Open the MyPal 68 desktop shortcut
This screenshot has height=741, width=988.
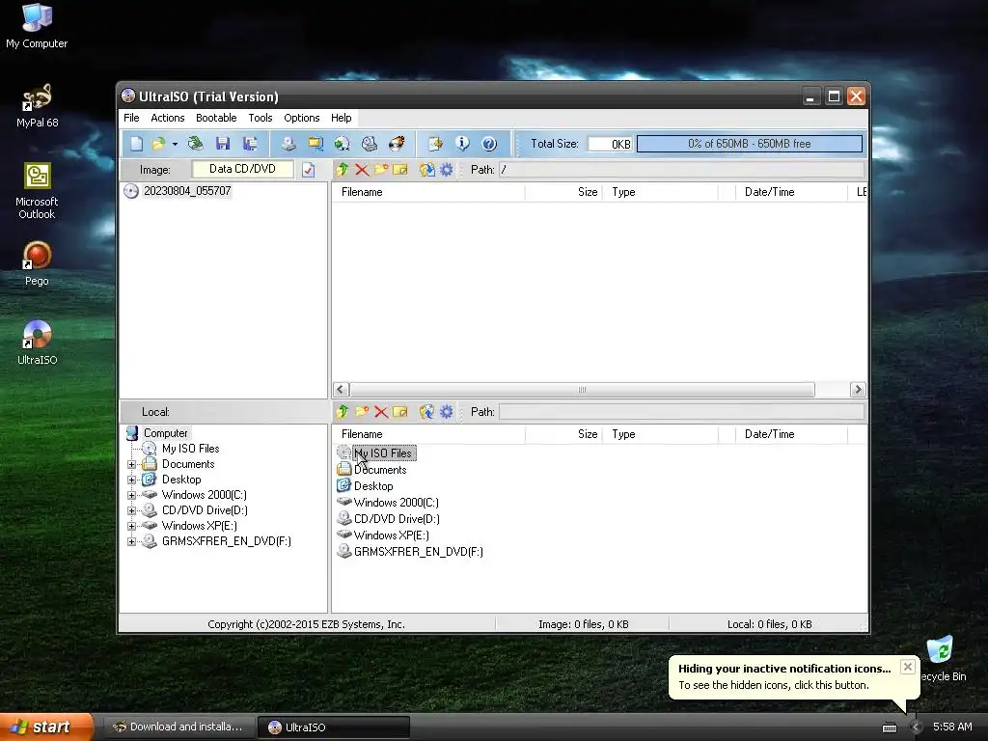[37, 106]
